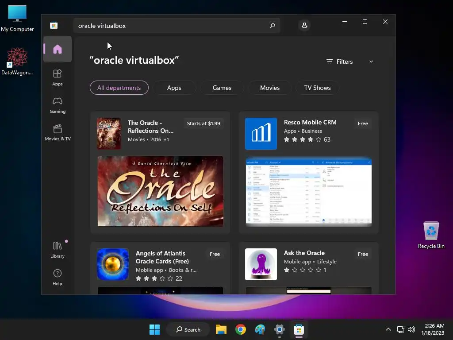The height and width of the screenshot is (340, 453).
Task: Click Free button for Ask the Oracle
Action: click(x=363, y=254)
